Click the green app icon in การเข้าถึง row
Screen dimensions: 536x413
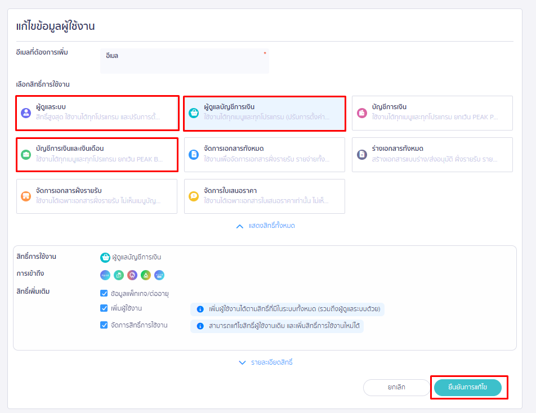146,275
